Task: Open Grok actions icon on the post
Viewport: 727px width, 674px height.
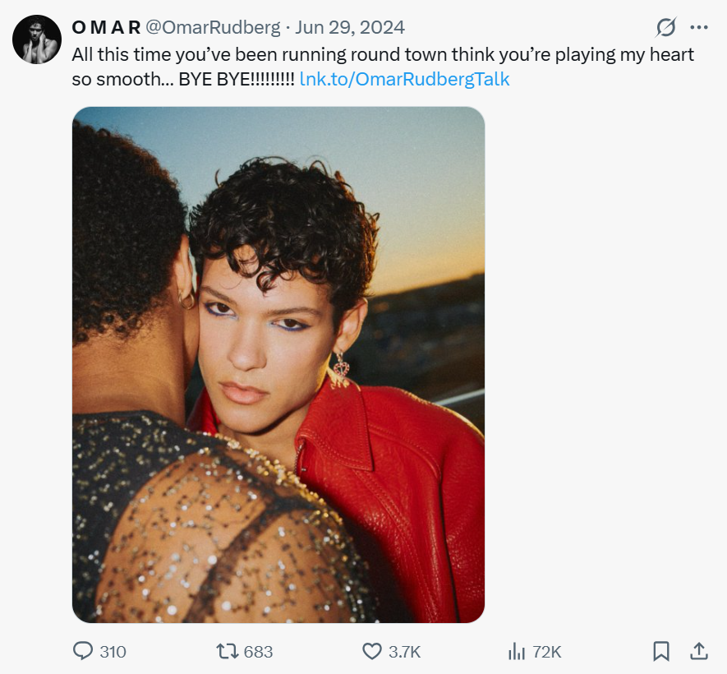Action: click(665, 27)
